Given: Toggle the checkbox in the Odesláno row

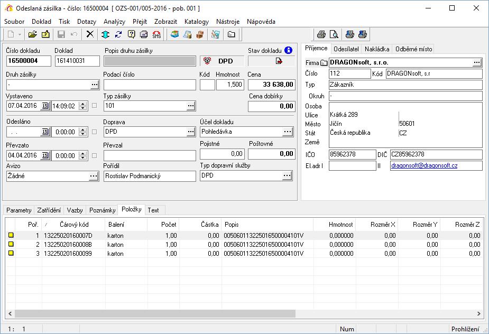Looking at the screenshot, I should [95, 132].
